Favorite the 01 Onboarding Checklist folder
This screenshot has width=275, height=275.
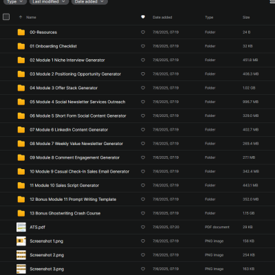[143, 46]
